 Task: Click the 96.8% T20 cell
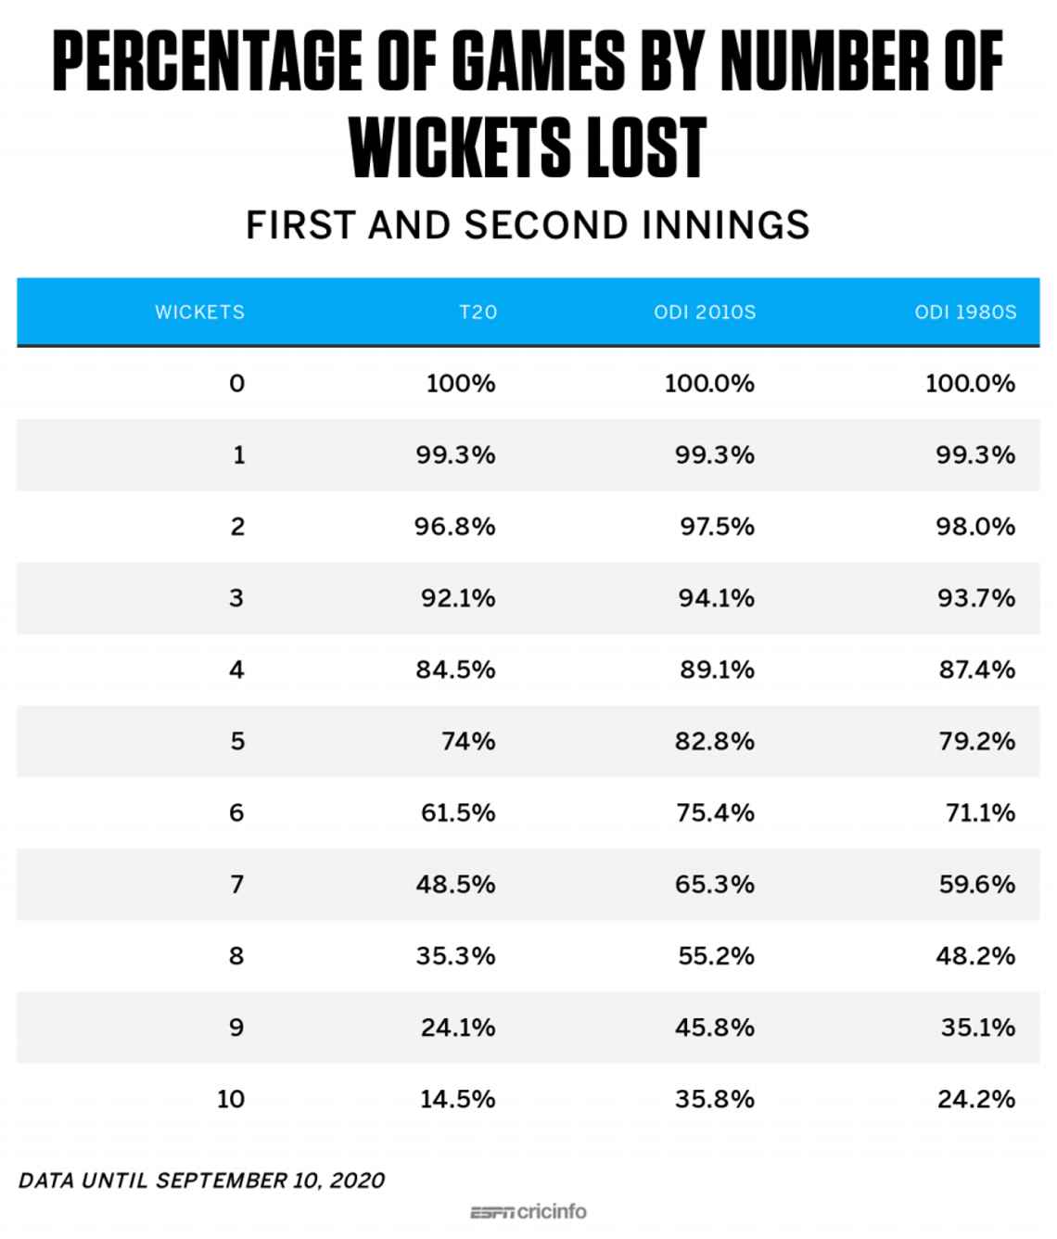(454, 527)
